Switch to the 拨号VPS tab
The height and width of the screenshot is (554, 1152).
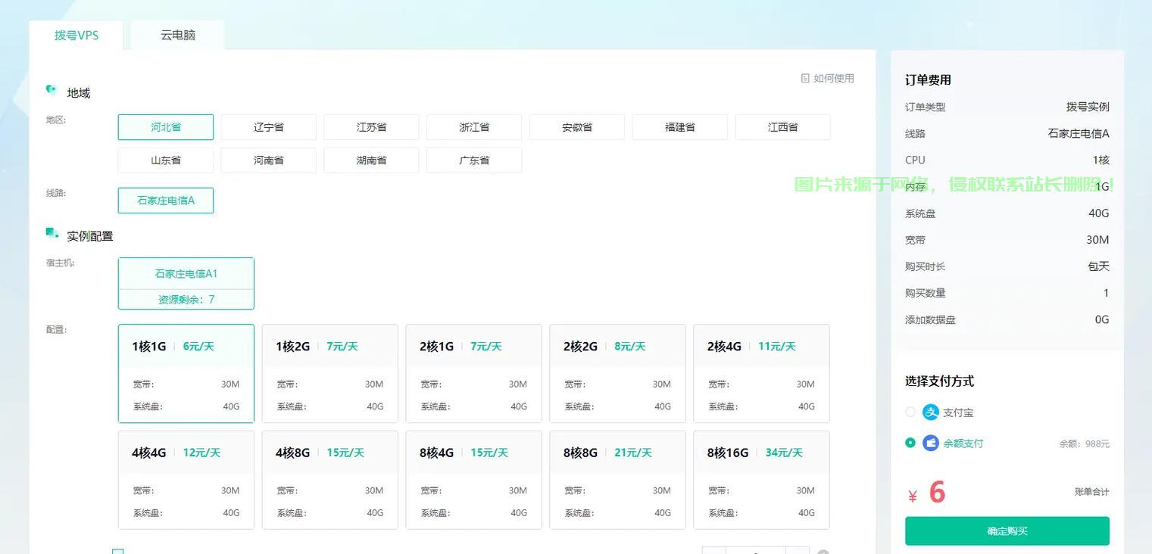tap(76, 36)
